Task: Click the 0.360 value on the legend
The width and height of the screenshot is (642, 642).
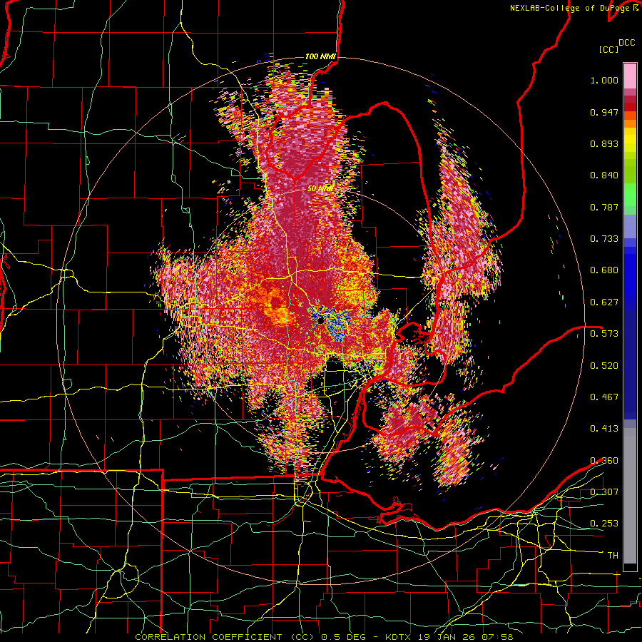Action: 604,460
